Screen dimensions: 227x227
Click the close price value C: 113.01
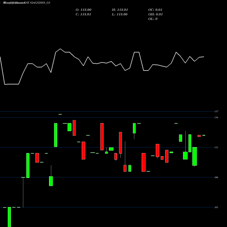(x=83, y=15)
